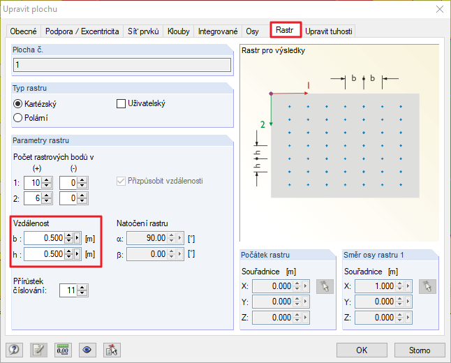The height and width of the screenshot is (363, 451).
Task: Switch to the Klouby tab
Action: pos(178,31)
